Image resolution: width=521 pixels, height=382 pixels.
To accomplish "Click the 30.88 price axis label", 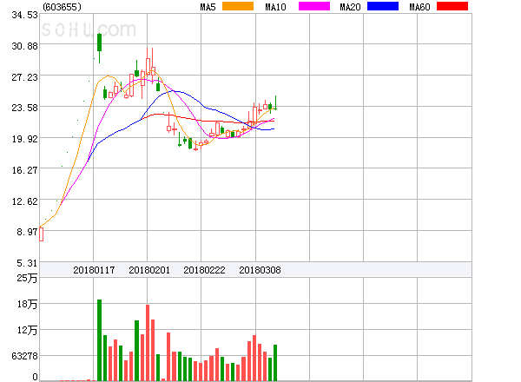I will (x=25, y=46).
